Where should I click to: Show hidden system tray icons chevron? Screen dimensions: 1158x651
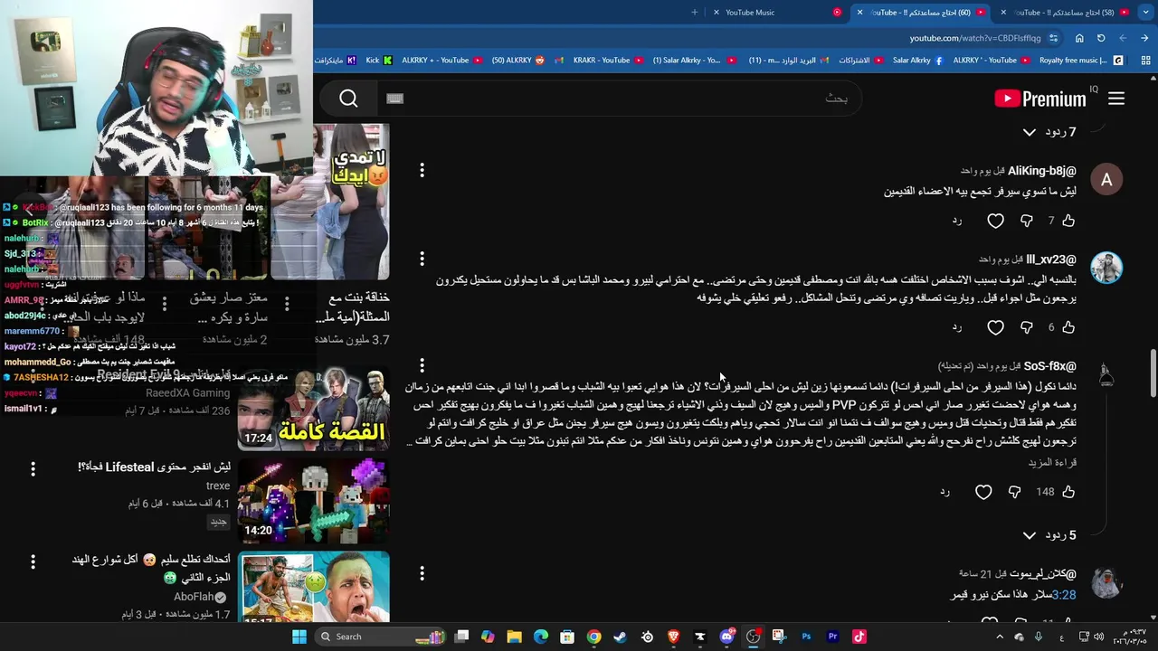pyautogui.click(x=1000, y=637)
